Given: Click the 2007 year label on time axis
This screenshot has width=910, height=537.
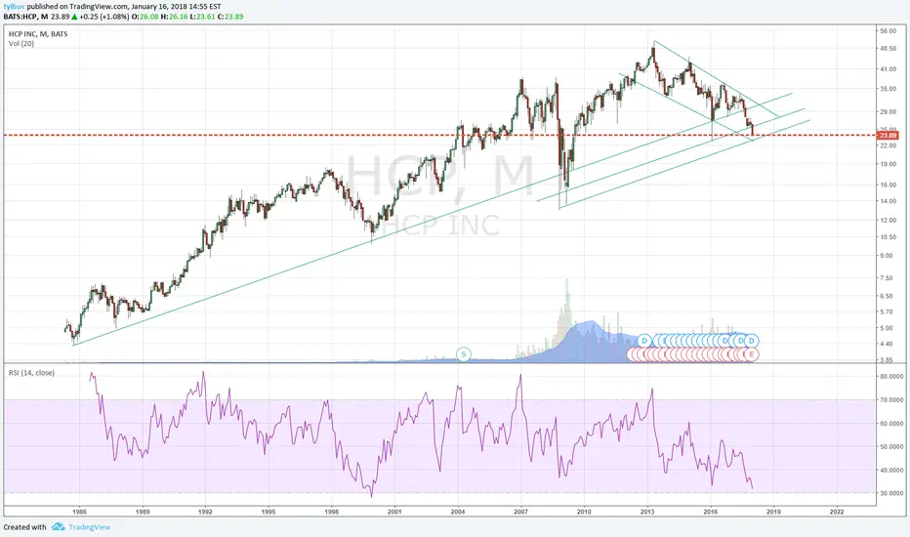Looking at the screenshot, I should point(520,512).
